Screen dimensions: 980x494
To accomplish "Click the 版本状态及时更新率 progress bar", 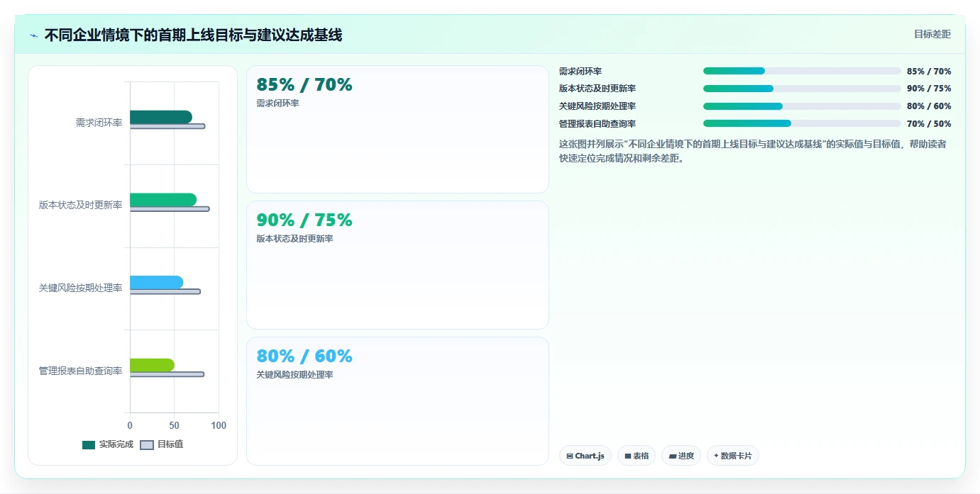I will click(x=802, y=89).
